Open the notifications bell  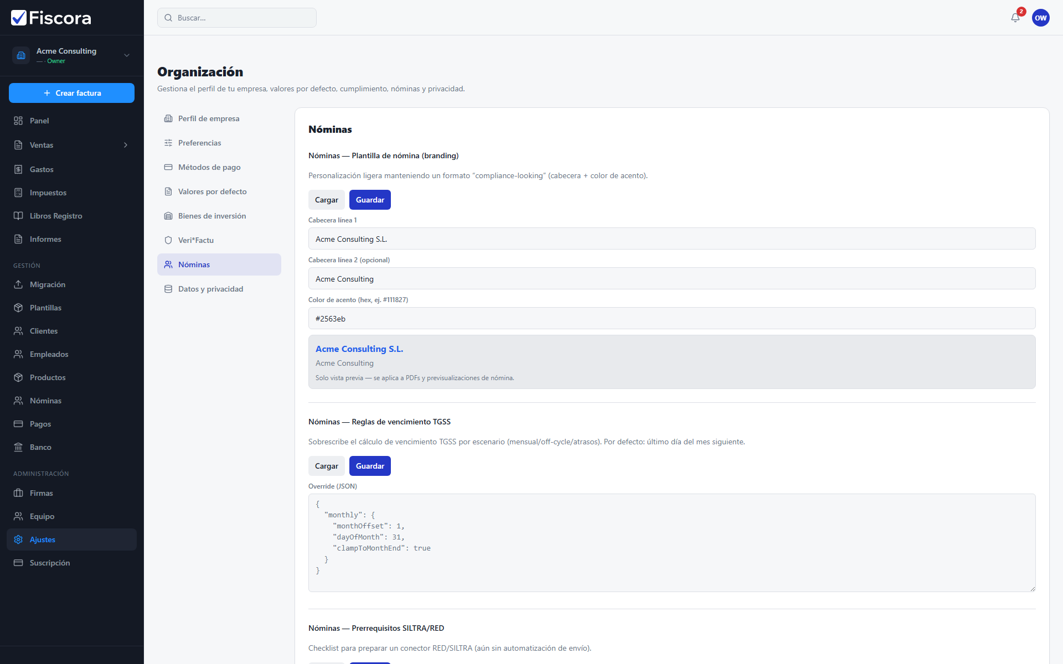(1015, 18)
